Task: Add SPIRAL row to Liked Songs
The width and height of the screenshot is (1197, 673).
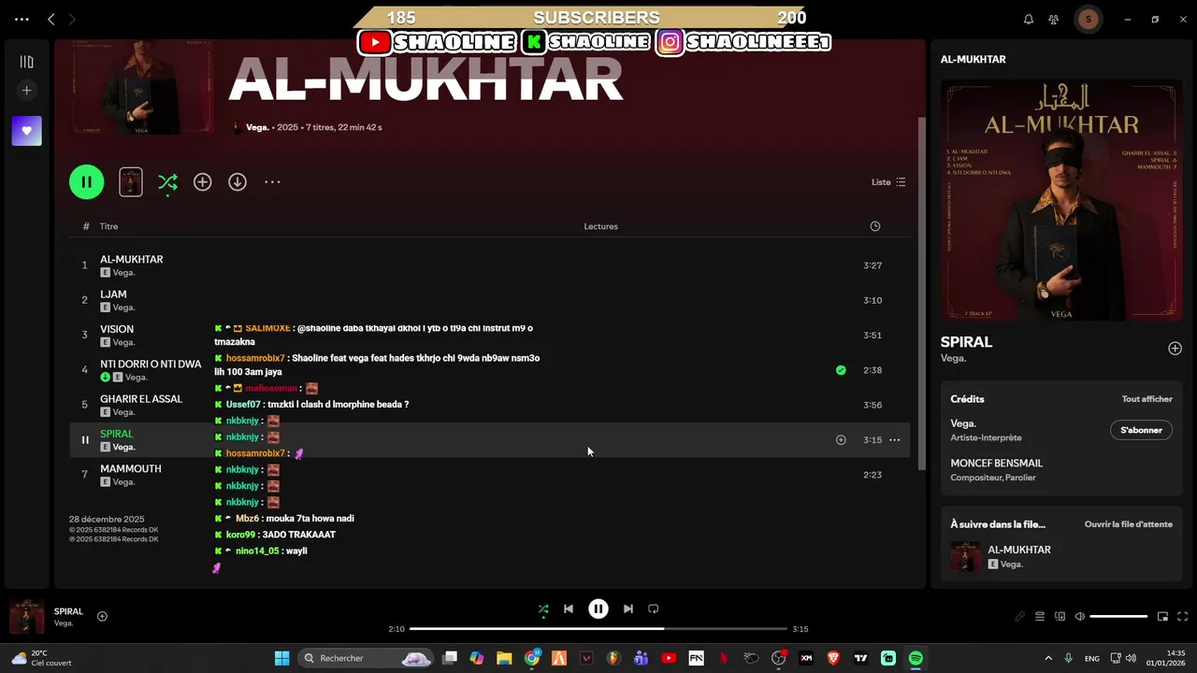Action: click(841, 440)
